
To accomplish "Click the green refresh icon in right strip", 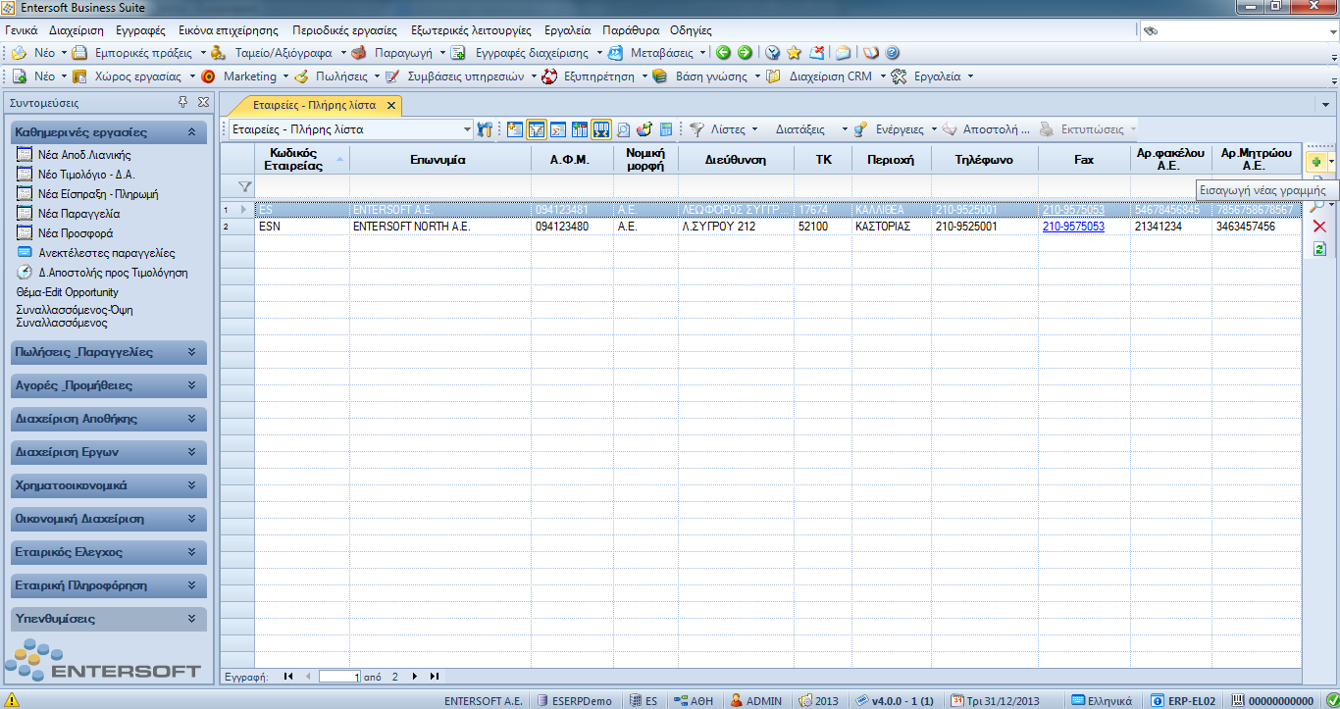I will pos(1319,249).
